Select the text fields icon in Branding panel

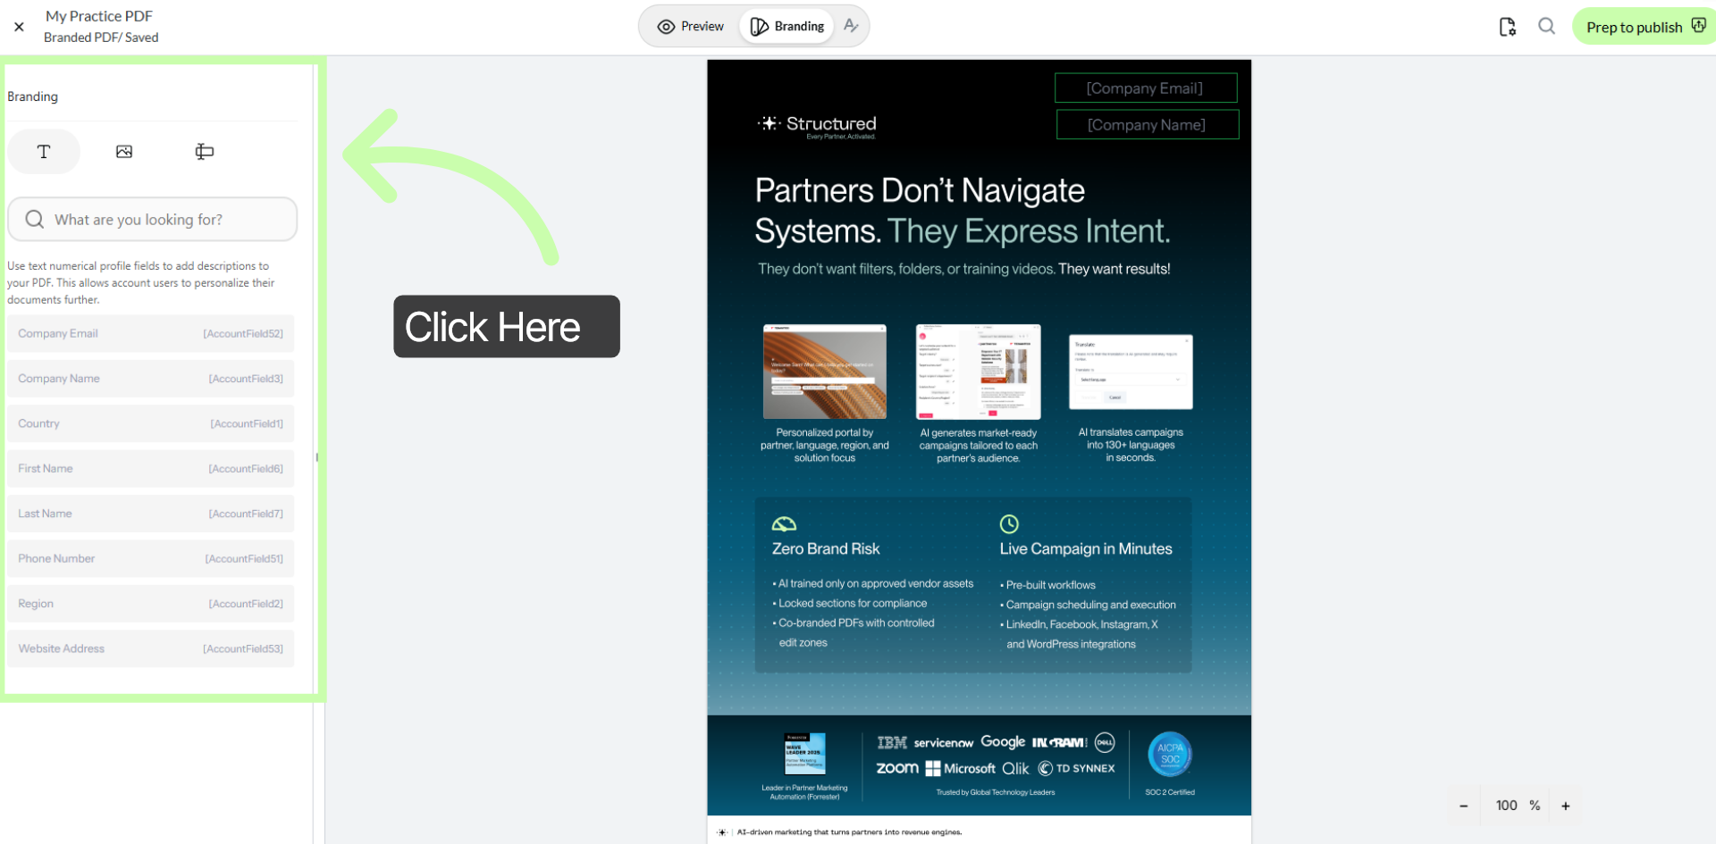click(44, 152)
